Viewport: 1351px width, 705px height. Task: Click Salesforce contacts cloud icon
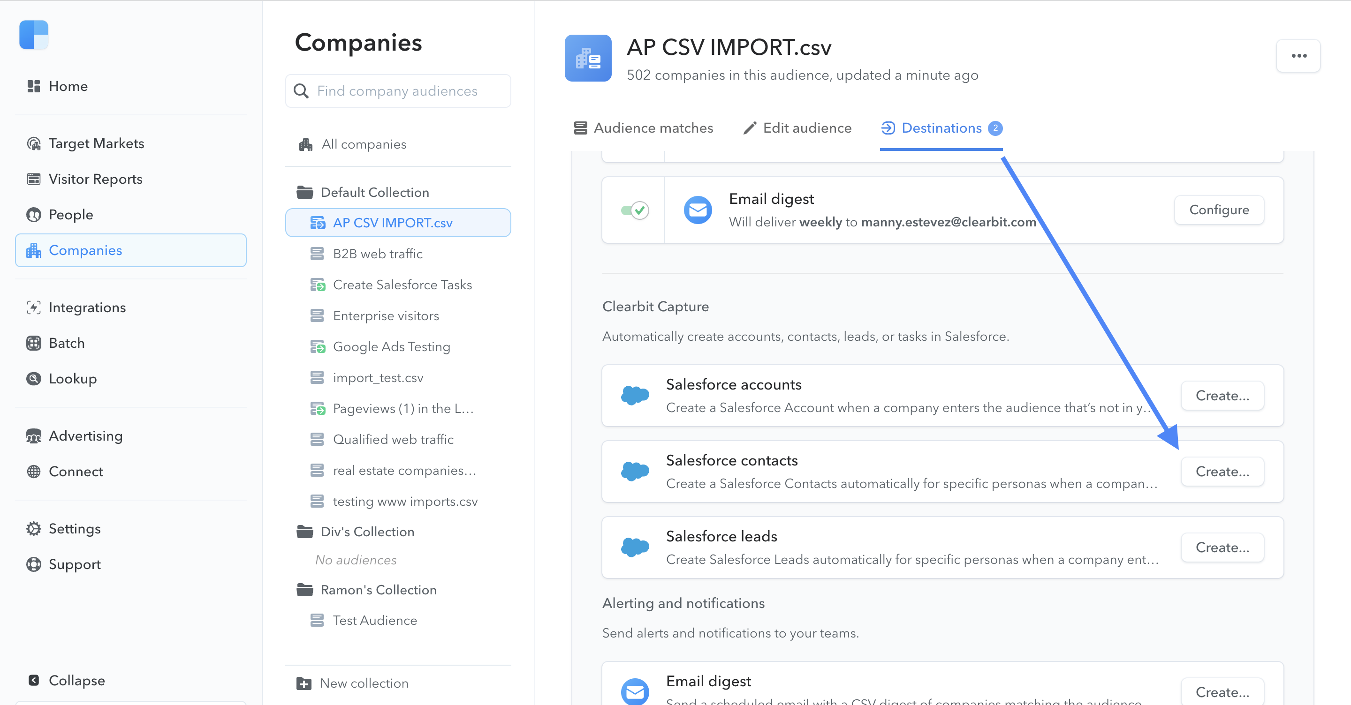(x=635, y=471)
